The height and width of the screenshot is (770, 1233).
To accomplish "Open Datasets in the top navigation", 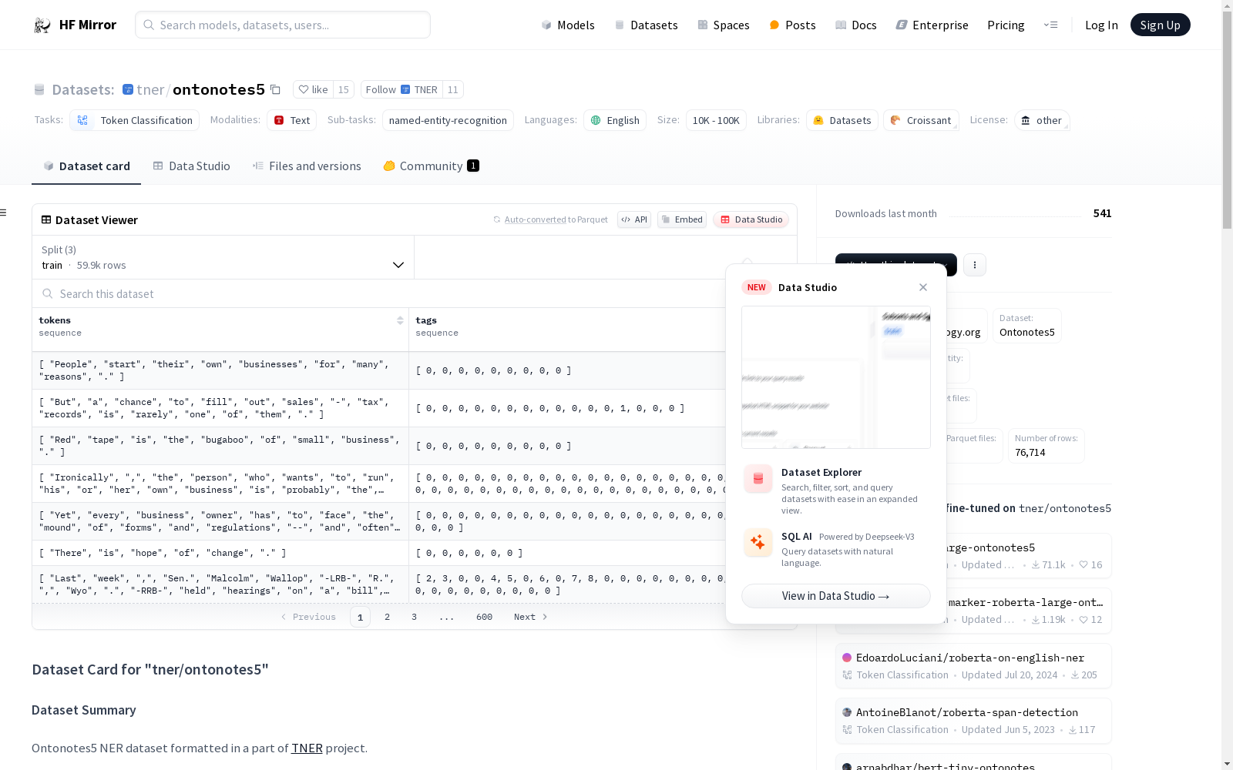I will click(646, 25).
